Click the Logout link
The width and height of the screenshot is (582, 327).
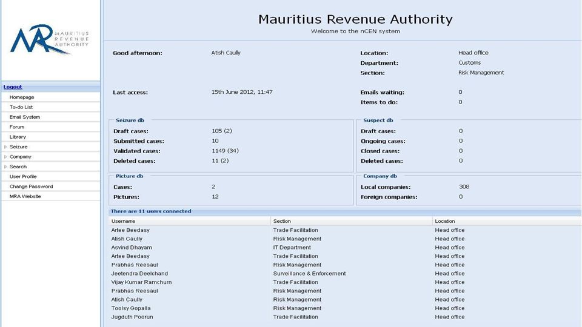13,87
